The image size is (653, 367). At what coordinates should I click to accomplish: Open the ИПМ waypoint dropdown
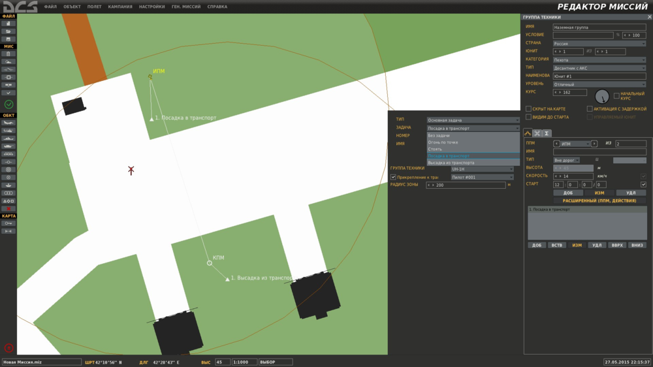click(575, 144)
